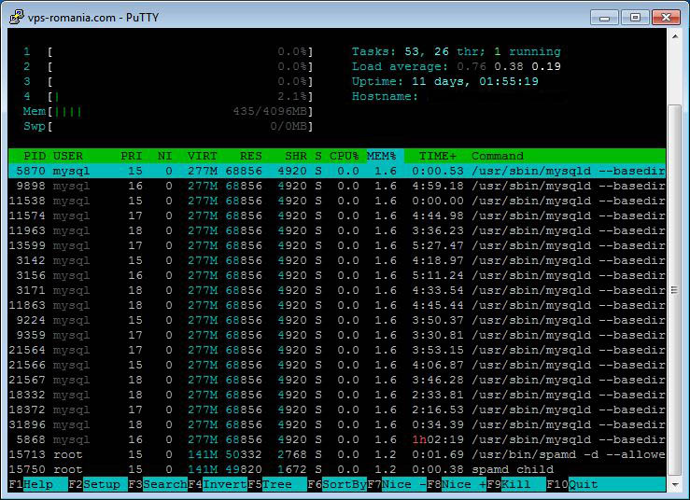This screenshot has width=690, height=500.
Task: Click the Mem usage meter bar
Action: pos(168,111)
